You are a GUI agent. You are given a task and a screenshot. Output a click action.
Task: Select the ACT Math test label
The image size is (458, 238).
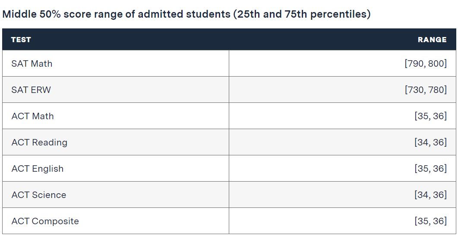(x=33, y=116)
